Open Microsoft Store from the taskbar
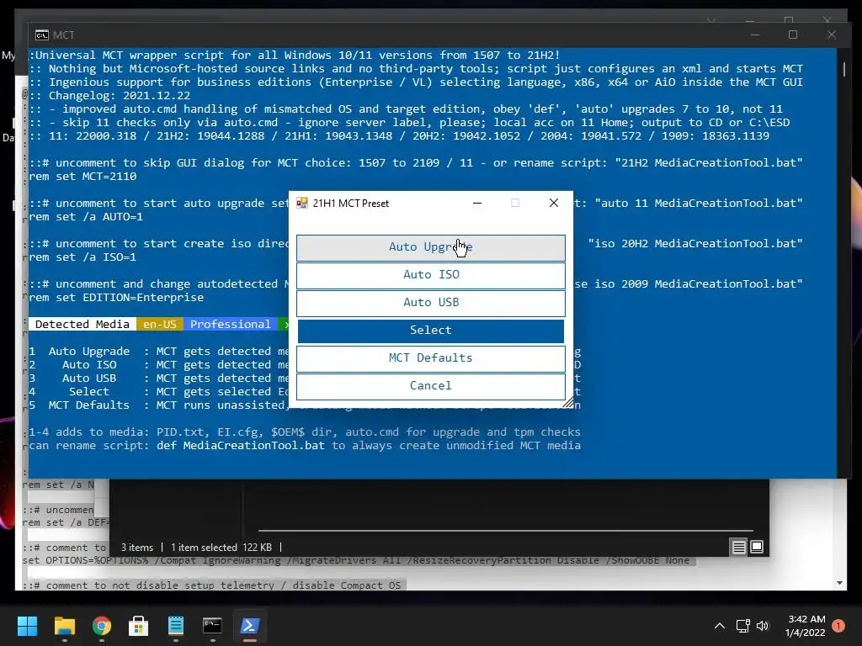 (x=139, y=626)
